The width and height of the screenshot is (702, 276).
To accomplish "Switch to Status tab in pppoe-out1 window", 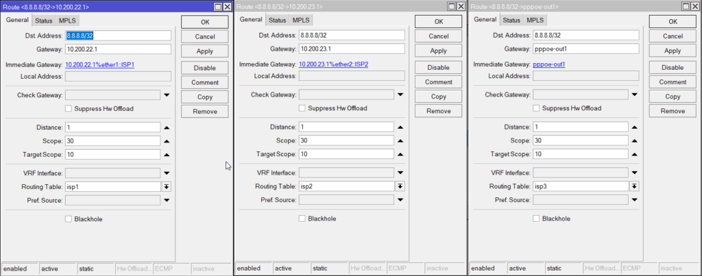I will [x=511, y=20].
